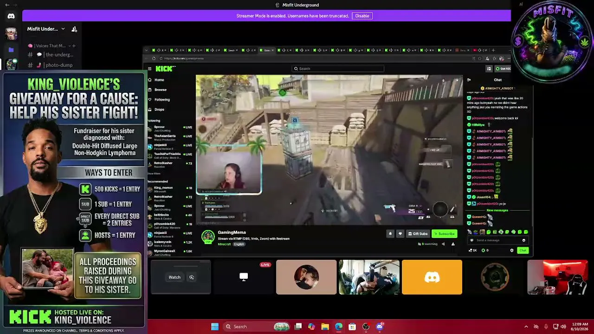Open TooOldForThisGGs channel in Following list
This screenshot has height=334, width=594.
170,155
